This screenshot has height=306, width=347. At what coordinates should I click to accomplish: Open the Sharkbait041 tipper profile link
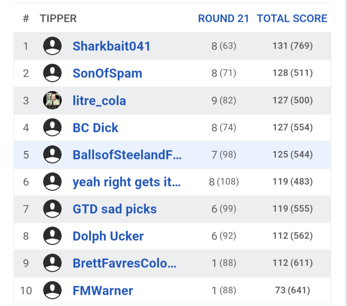point(111,46)
